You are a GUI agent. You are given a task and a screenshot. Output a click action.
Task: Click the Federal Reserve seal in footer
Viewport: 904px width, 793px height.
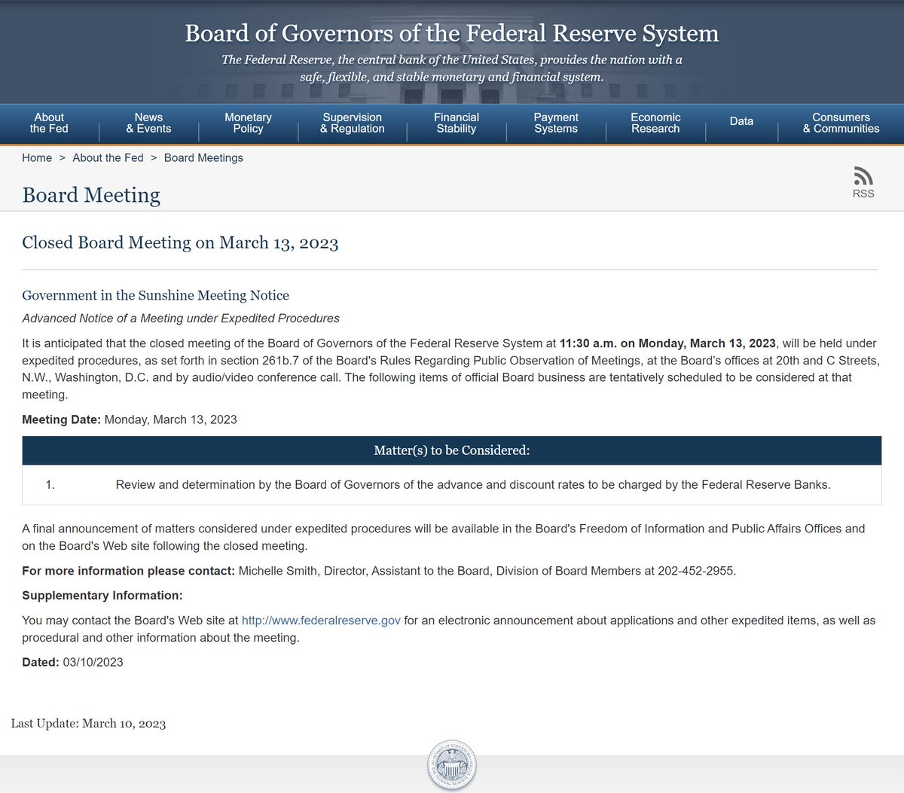(452, 765)
